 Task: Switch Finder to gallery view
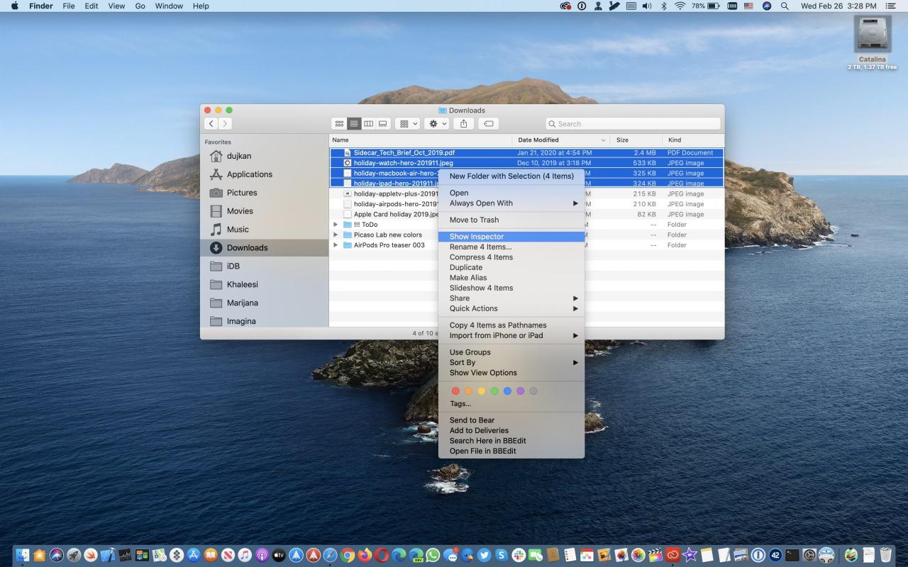pyautogui.click(x=383, y=123)
